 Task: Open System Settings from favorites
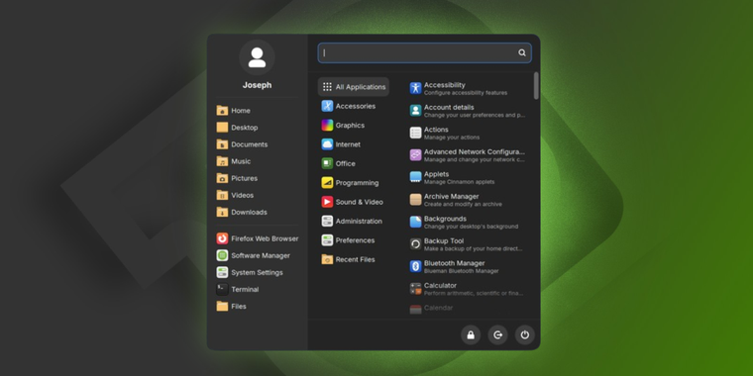[x=250, y=272]
